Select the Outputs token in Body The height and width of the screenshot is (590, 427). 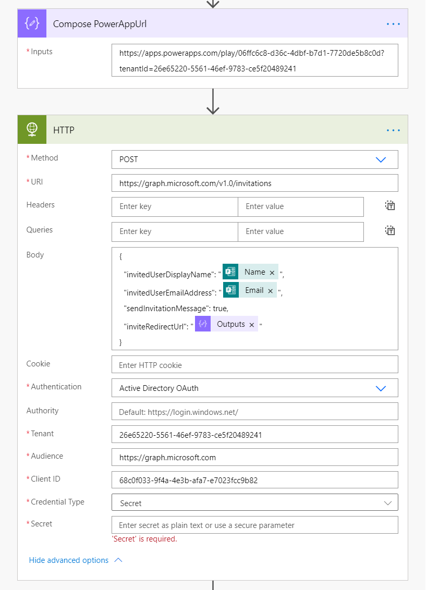(230, 324)
